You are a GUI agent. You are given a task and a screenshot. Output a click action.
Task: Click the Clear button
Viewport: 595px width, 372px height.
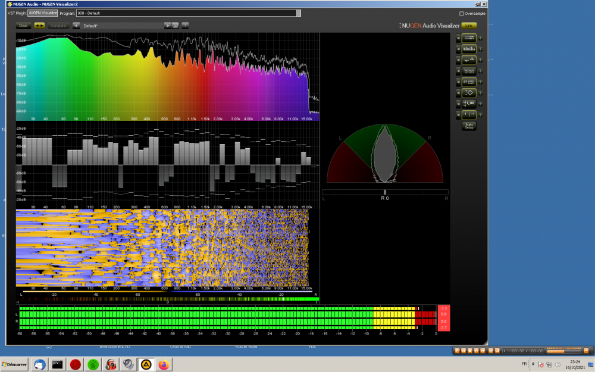click(23, 26)
